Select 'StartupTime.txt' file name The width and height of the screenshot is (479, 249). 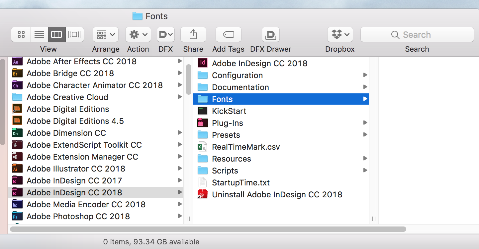coord(241,183)
